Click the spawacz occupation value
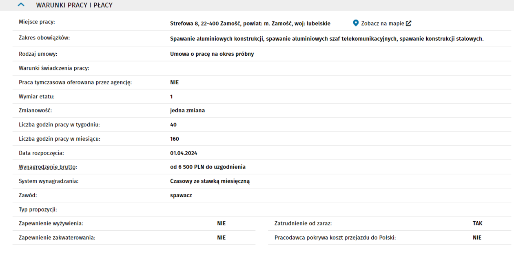Image resolution: width=514 pixels, height=253 pixels. [181, 196]
